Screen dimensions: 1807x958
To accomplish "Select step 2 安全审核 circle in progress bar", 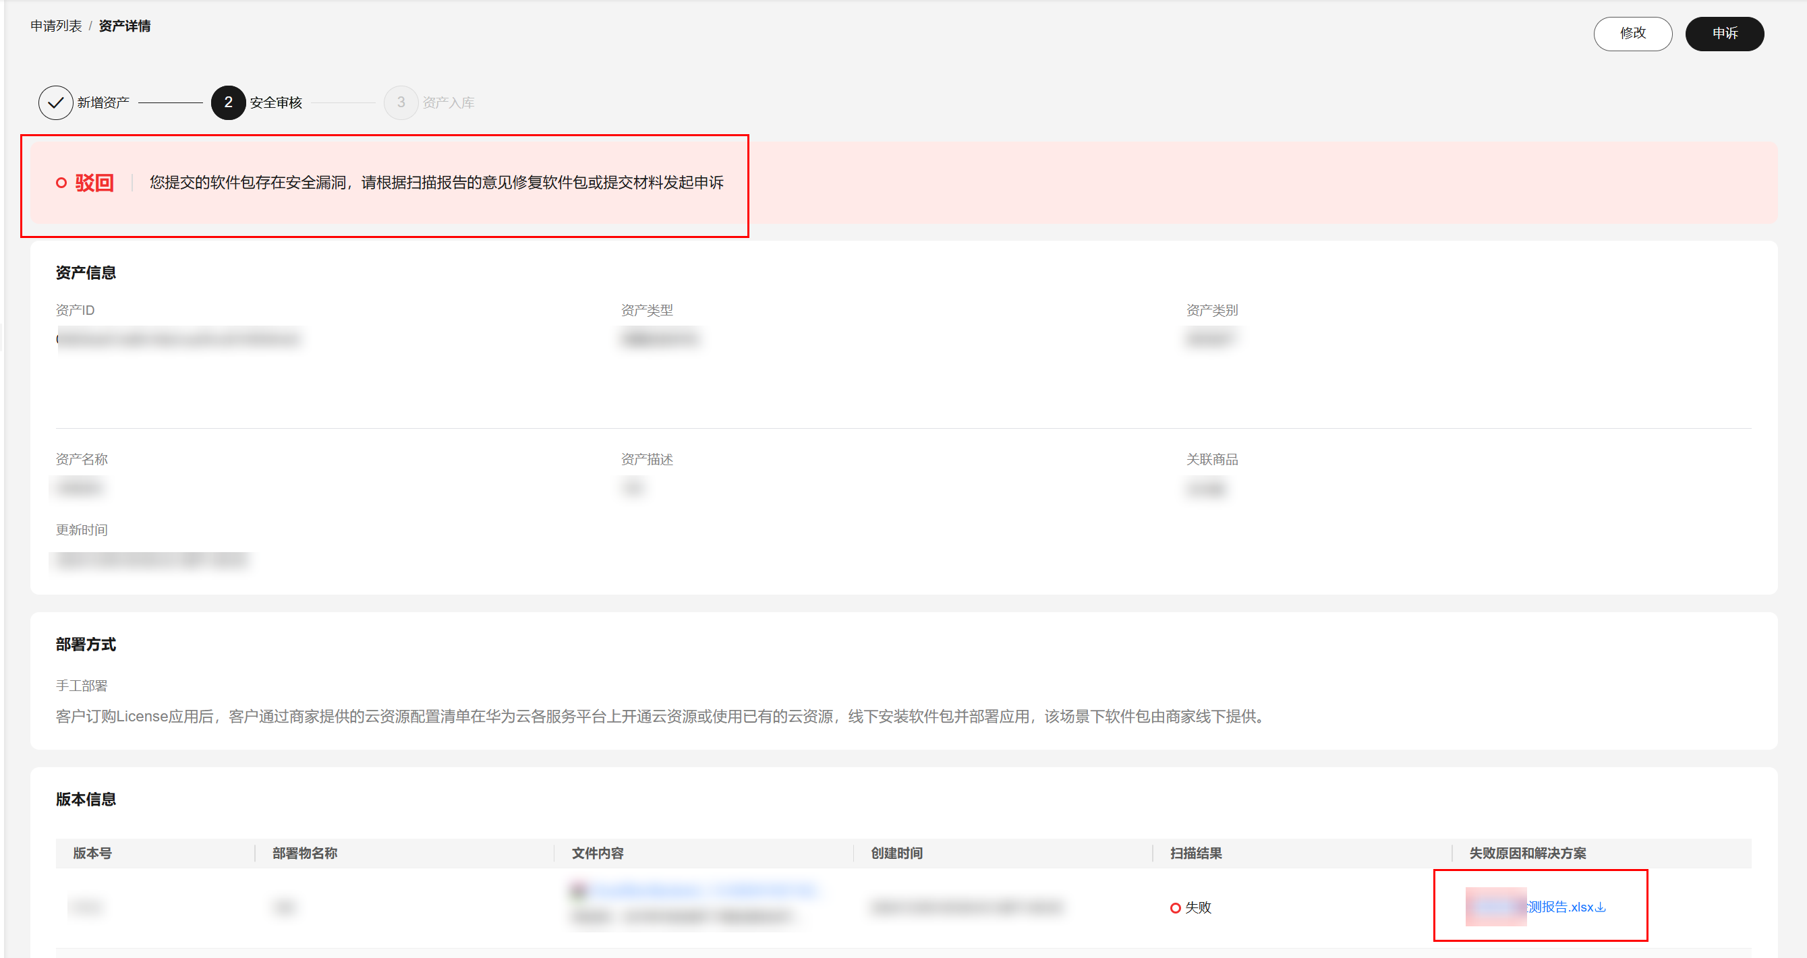I will click(227, 102).
